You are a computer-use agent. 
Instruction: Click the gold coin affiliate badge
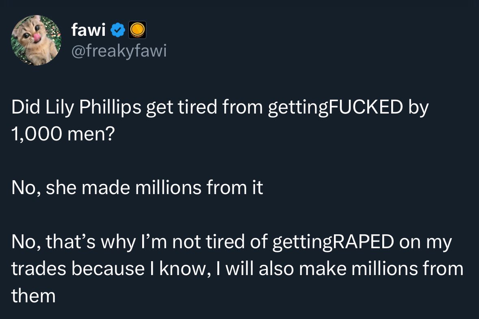tap(137, 30)
